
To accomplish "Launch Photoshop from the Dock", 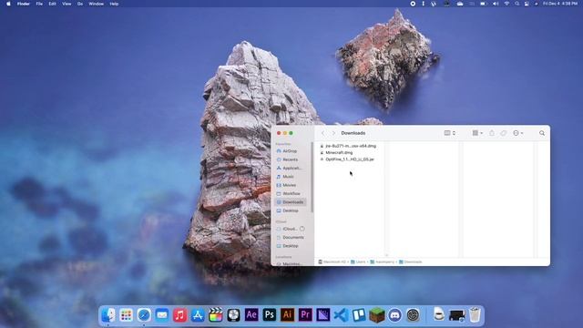I will click(270, 315).
